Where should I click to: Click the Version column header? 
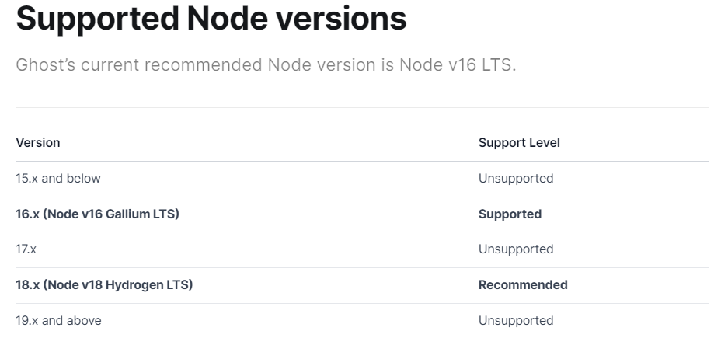tap(38, 143)
